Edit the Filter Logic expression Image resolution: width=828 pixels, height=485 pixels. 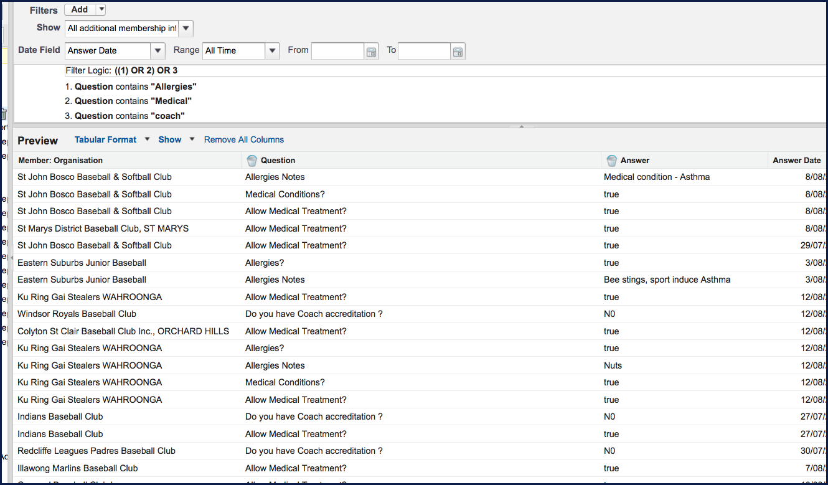click(146, 70)
